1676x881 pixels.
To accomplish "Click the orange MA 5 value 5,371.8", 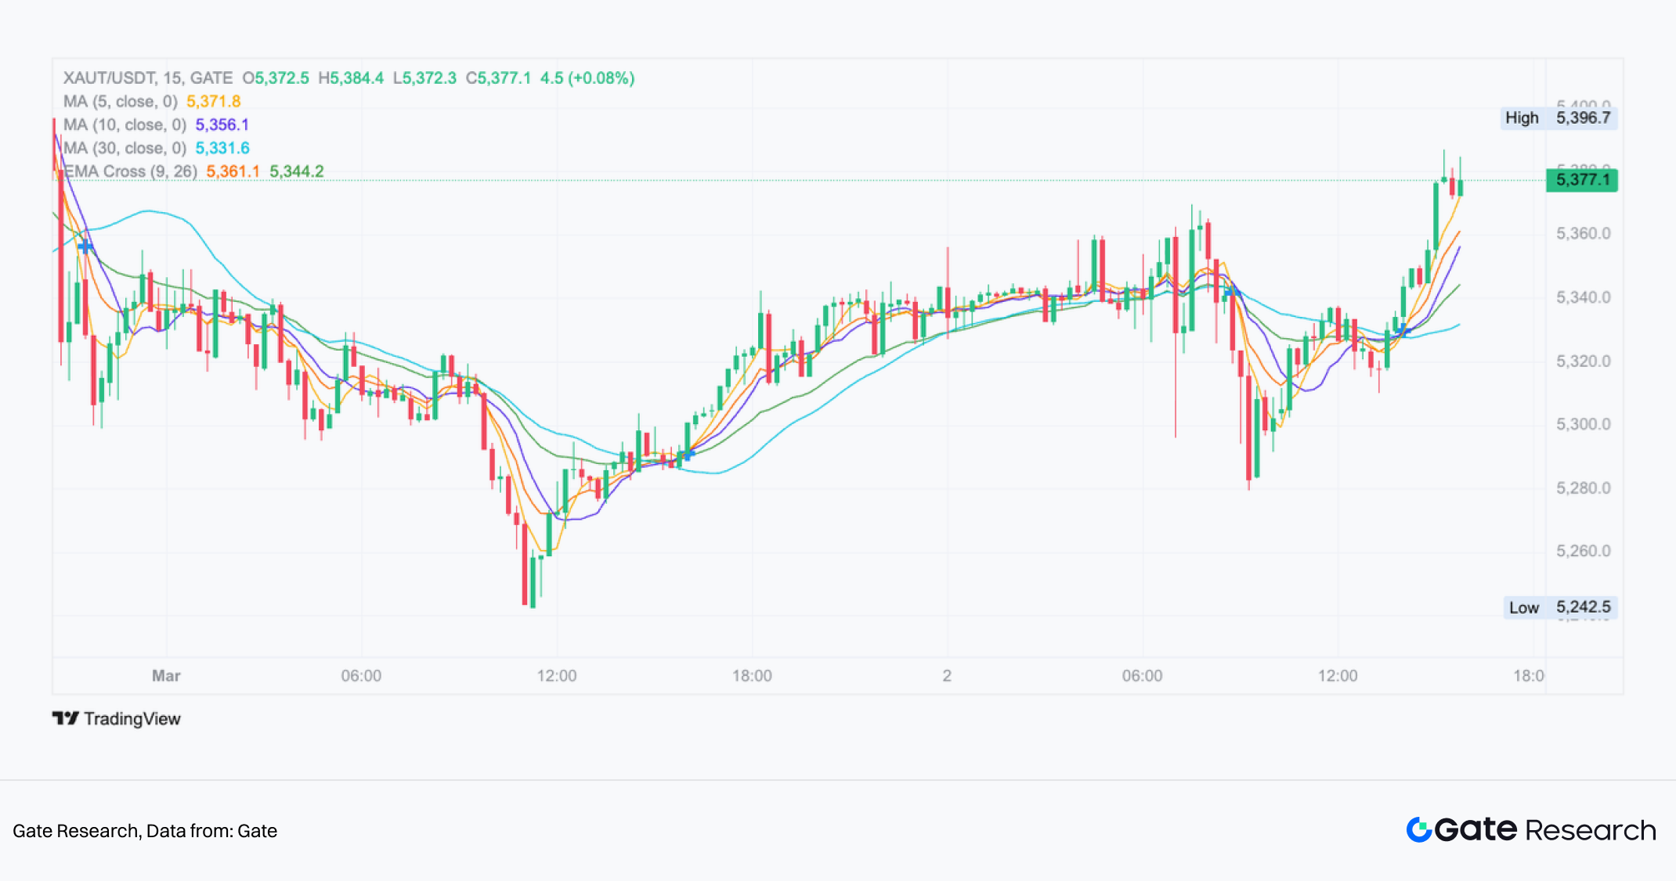I will pyautogui.click(x=213, y=102).
